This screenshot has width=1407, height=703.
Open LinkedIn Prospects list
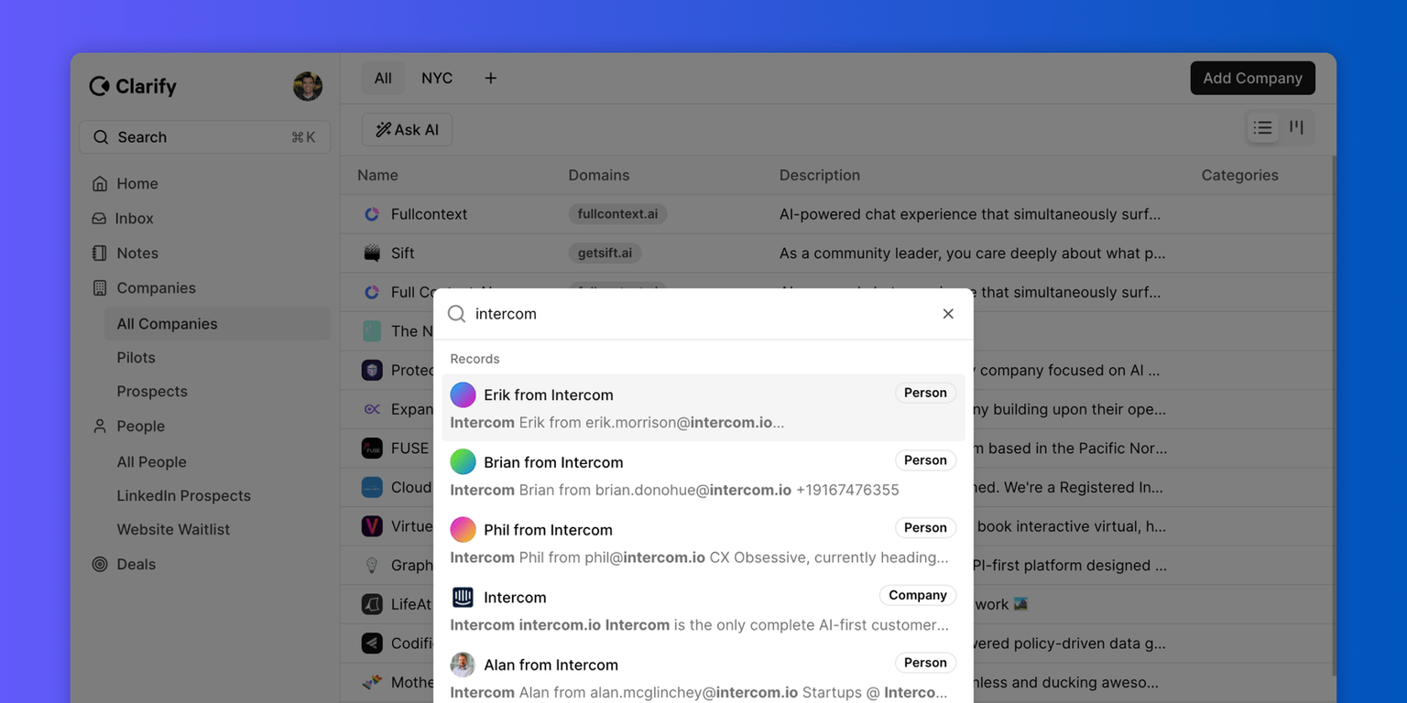click(183, 496)
